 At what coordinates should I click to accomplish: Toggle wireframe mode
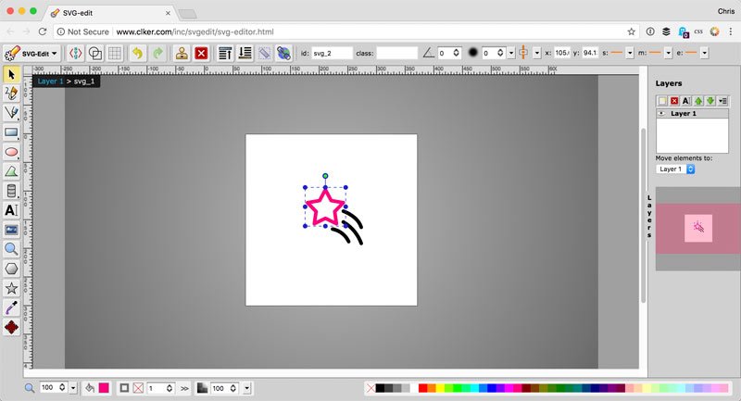click(95, 54)
